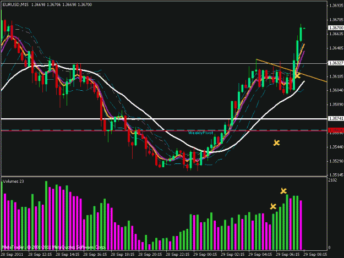Click the 29 Sep 08:15 time label

point(315,255)
